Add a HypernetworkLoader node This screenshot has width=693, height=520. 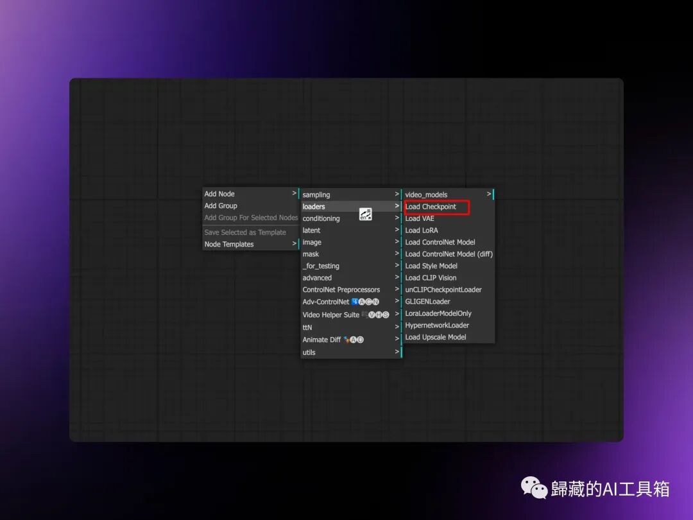pos(449,325)
